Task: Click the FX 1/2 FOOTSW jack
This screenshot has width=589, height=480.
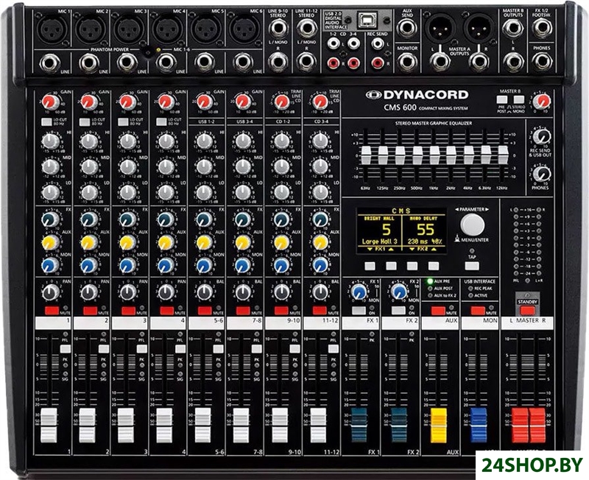Action: [543, 29]
